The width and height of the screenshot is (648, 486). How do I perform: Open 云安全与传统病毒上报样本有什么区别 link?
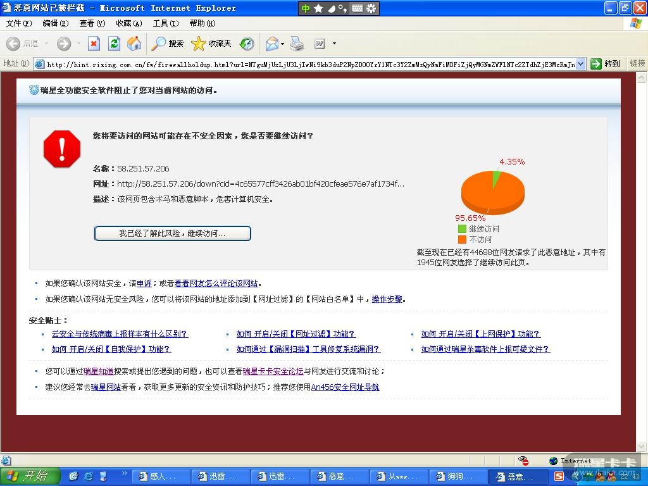[x=120, y=334]
